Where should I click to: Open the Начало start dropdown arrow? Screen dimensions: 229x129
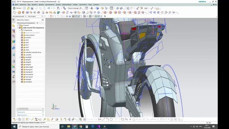(x=22, y=8)
